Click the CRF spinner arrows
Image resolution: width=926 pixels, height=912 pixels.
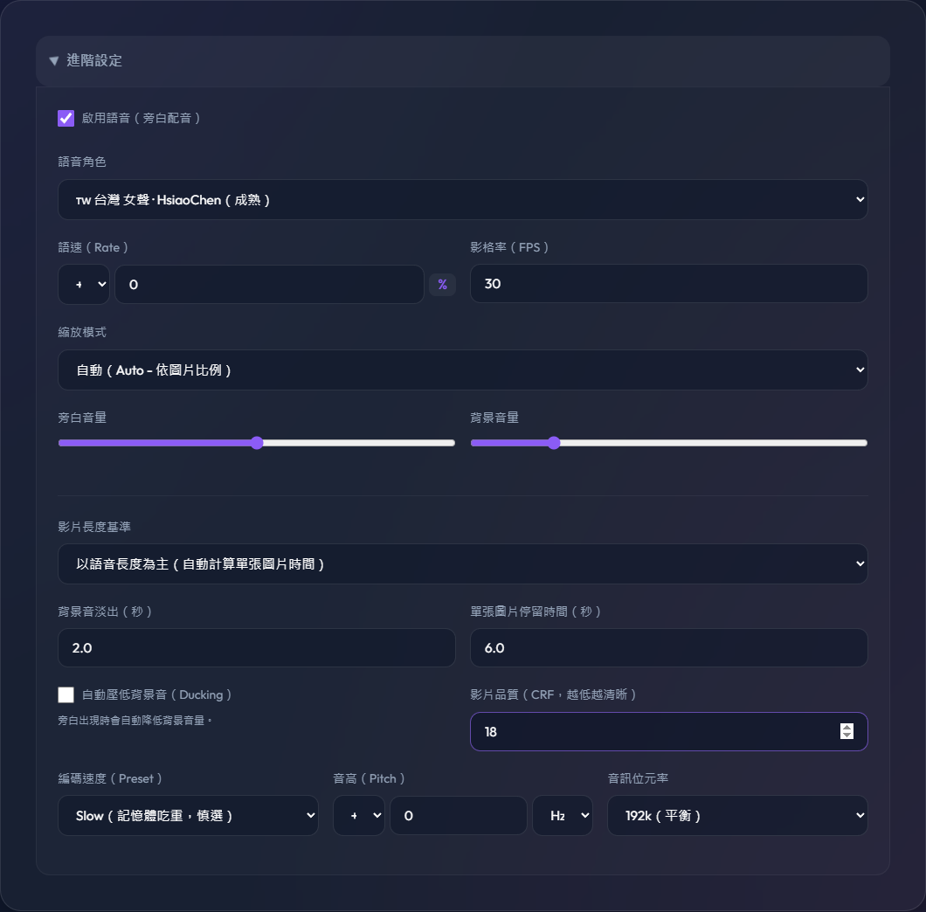(847, 731)
